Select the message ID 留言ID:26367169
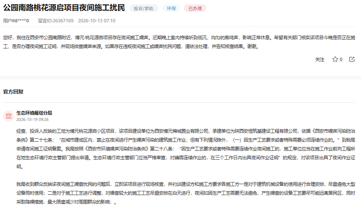Image resolution: width=361 pixels, height=209 pixels. 56,21
